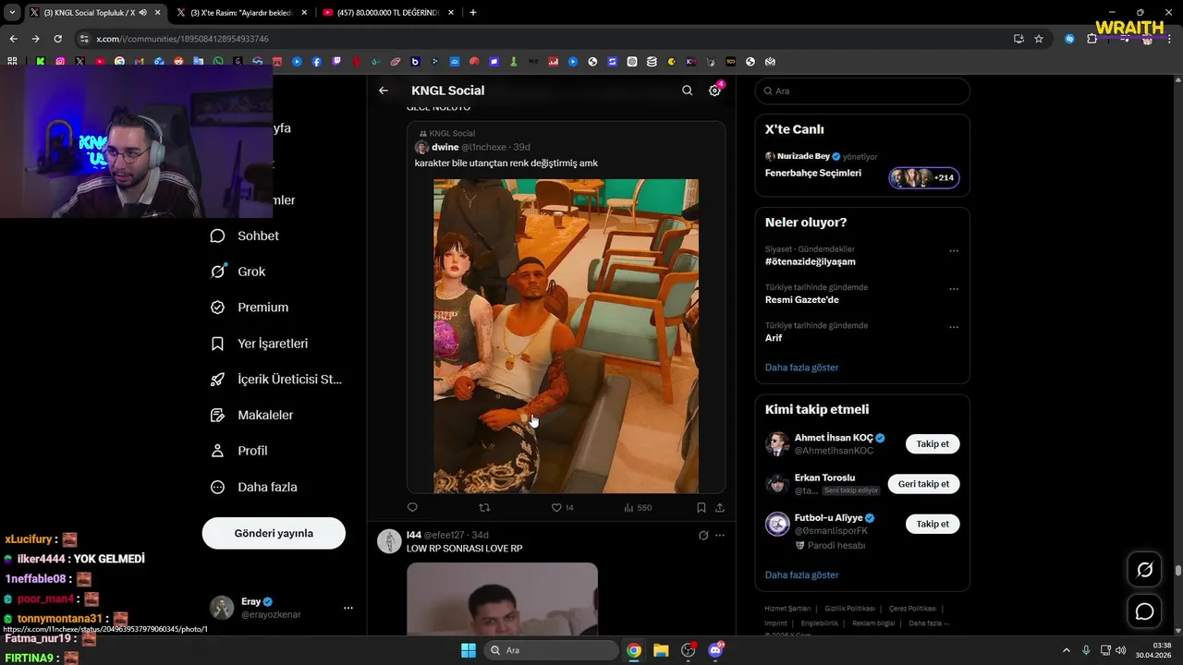Viewport: 1183px width, 665px height.
Task: Follow Futbol-u Aliyye
Action: tap(933, 524)
